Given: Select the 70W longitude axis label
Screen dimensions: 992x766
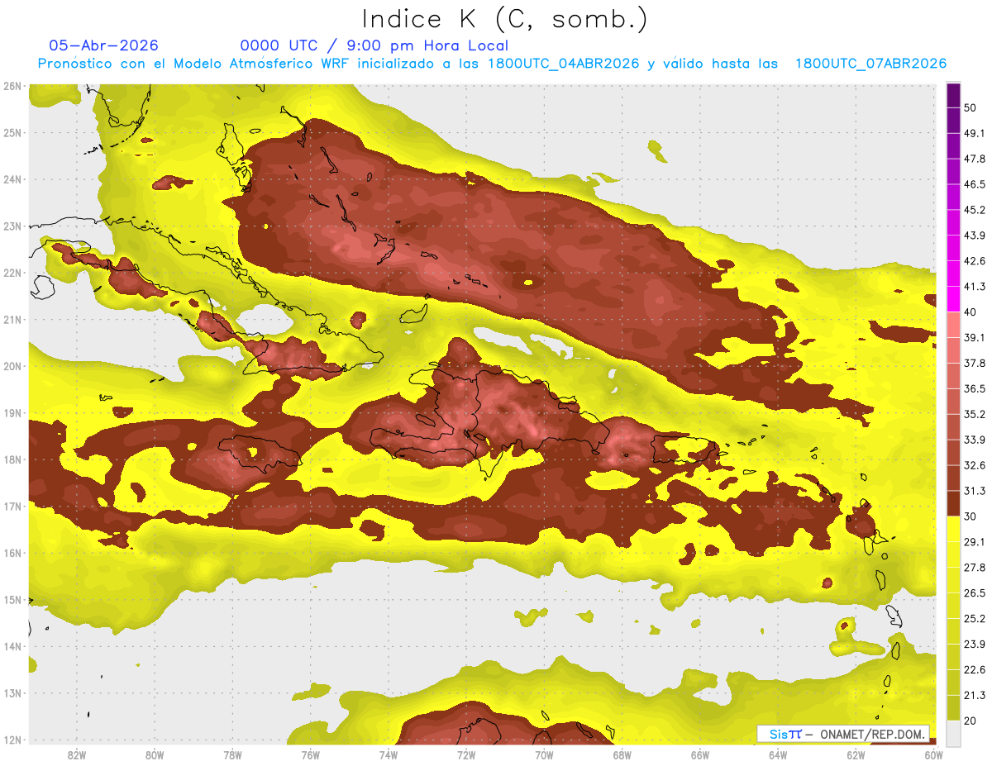Looking at the screenshot, I should (x=544, y=754).
